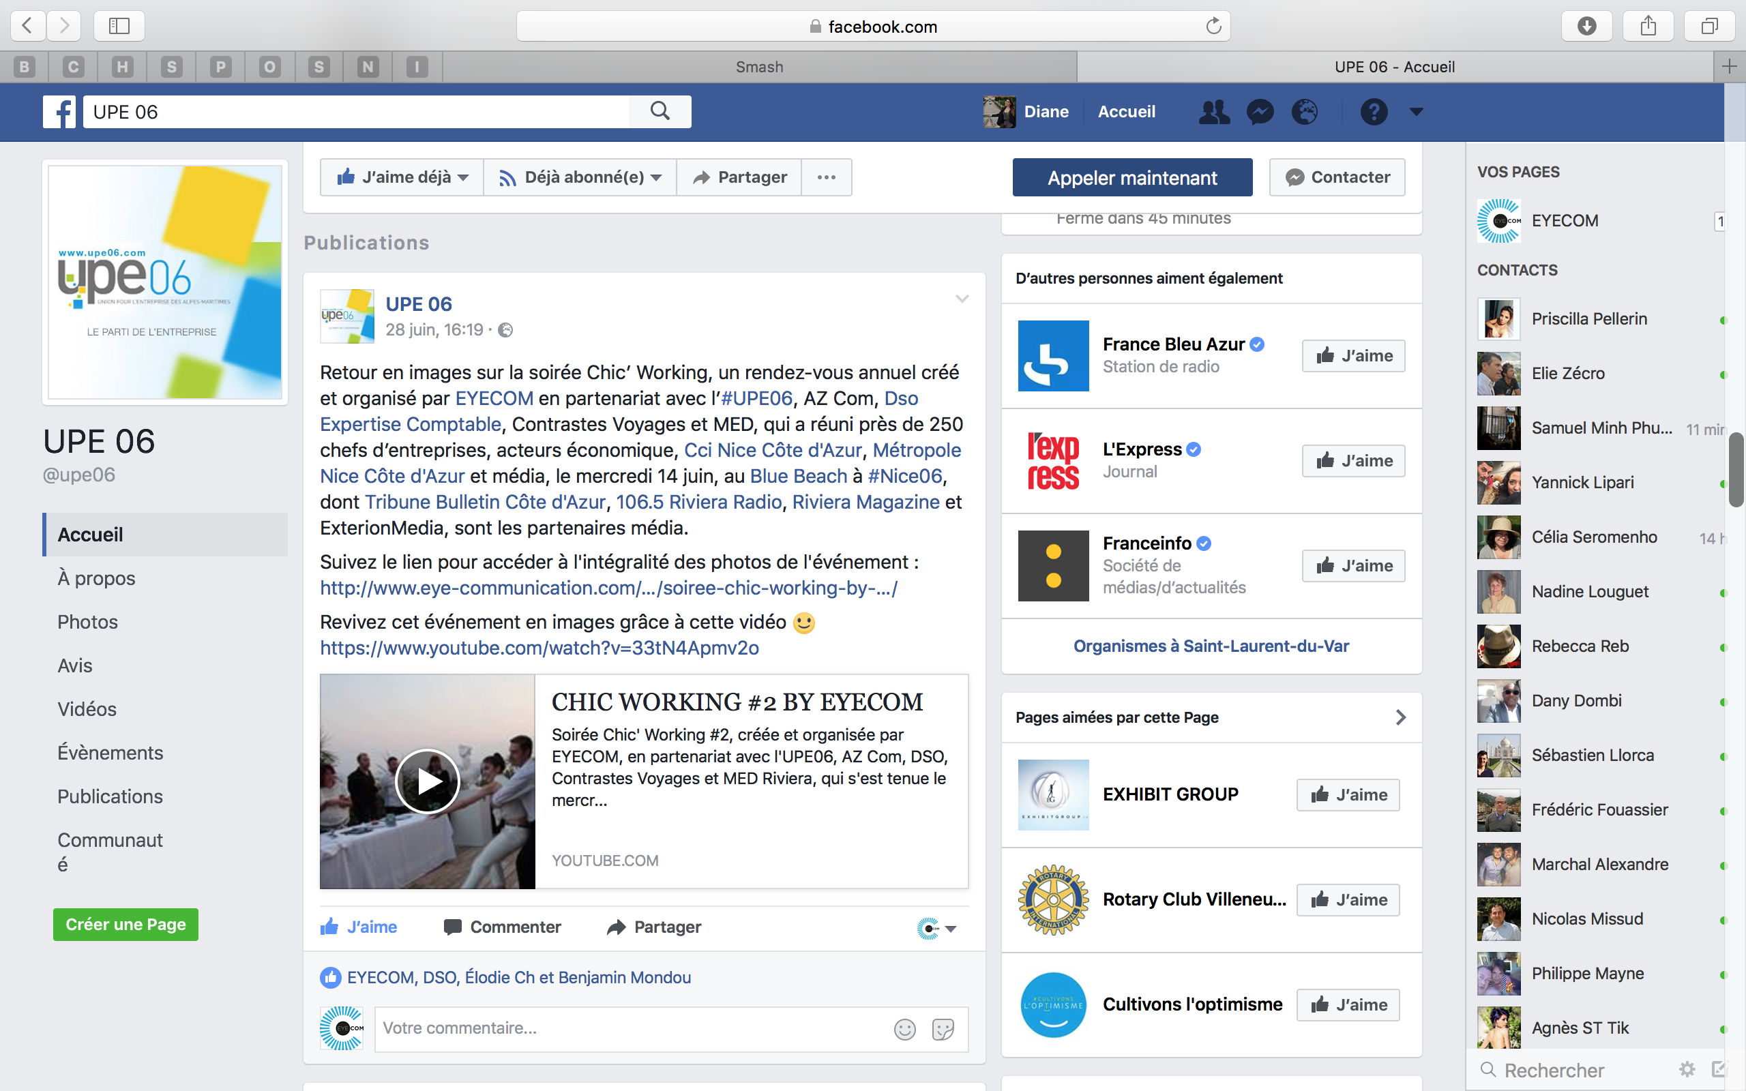The width and height of the screenshot is (1746, 1091).
Task: Like L'Express page
Action: pyautogui.click(x=1354, y=461)
